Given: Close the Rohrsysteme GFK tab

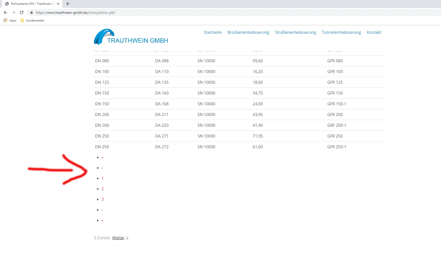Looking at the screenshot, I should tap(58, 4).
